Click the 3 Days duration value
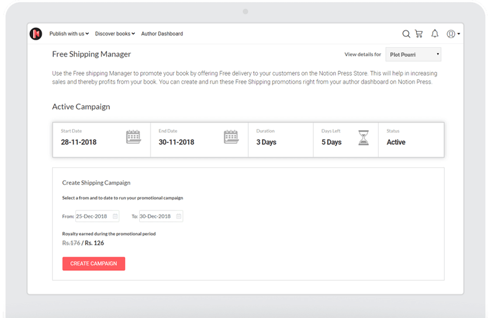Viewport: 491px width, 318px height. [266, 142]
